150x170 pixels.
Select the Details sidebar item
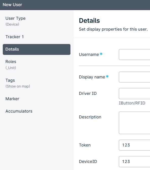click(36, 49)
